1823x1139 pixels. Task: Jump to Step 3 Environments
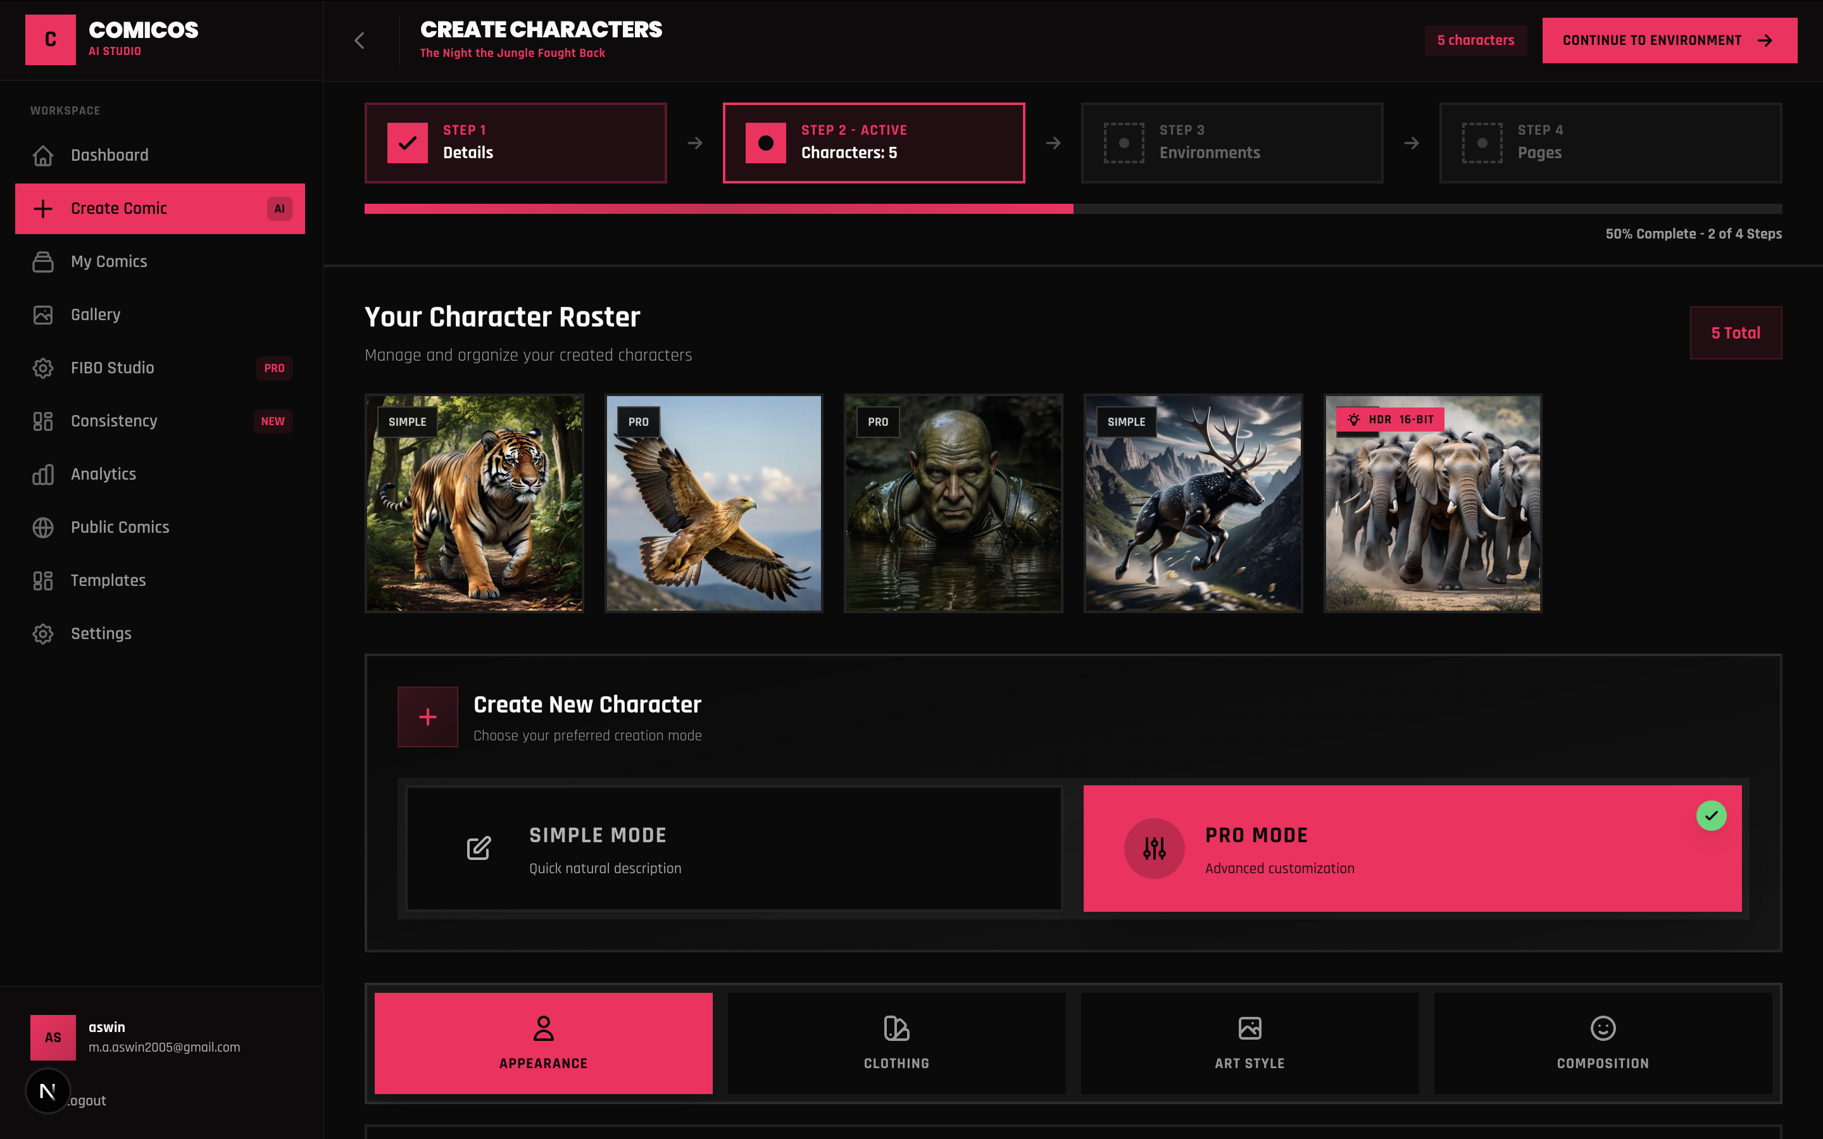(1232, 143)
